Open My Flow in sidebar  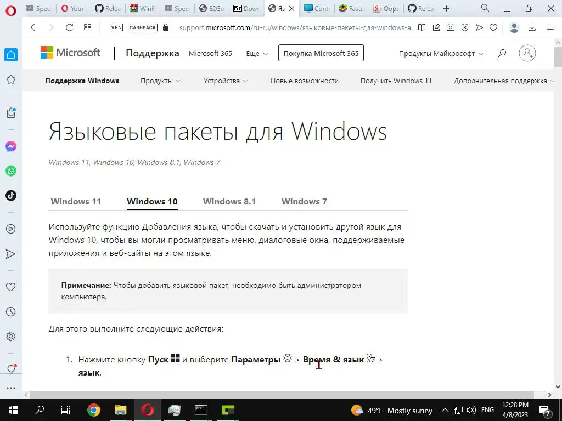click(11, 254)
